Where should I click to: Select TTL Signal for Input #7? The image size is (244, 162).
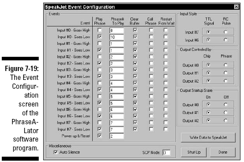coord(208,32)
